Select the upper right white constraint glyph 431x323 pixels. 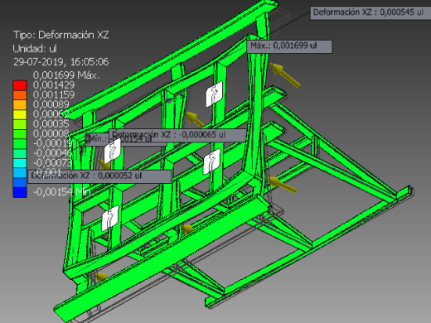pyautogui.click(x=214, y=94)
